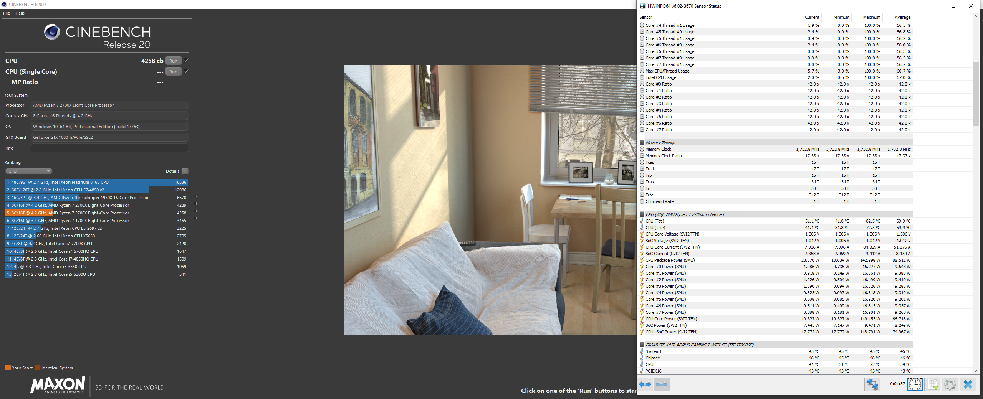Click the circle icon beside Command Rate
This screenshot has width=983, height=399.
pos(642,201)
